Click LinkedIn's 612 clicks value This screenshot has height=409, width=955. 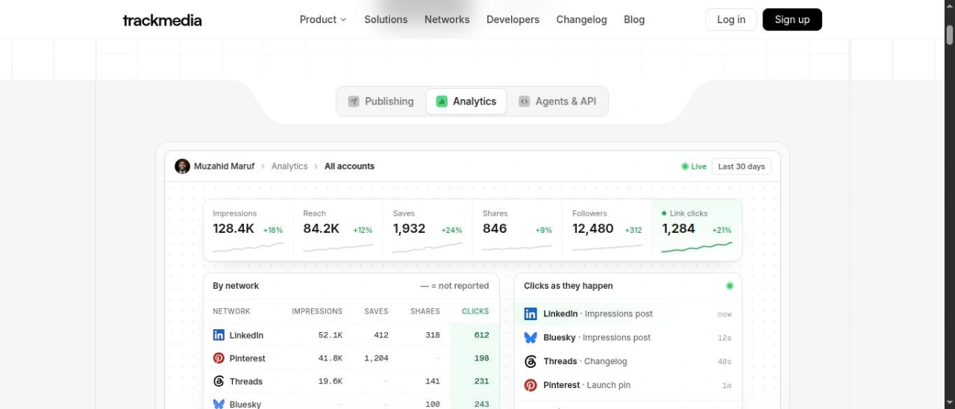tap(481, 335)
